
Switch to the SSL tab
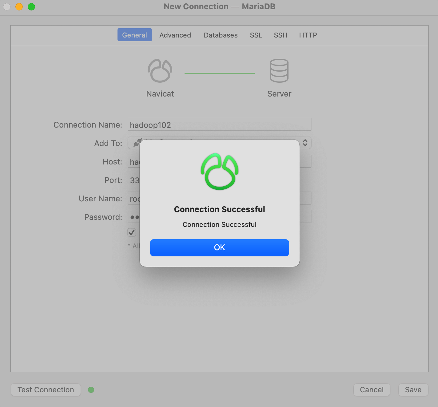pos(256,35)
